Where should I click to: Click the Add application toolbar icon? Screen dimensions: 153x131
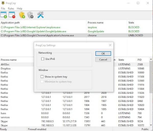(4, 15)
